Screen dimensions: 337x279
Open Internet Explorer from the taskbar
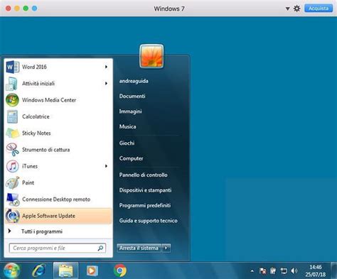point(39,270)
